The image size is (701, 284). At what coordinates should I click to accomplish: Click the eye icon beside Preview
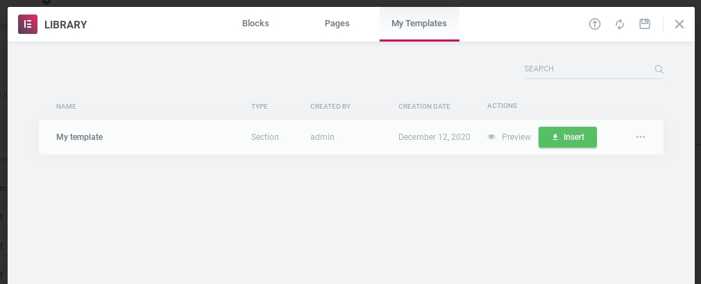coord(491,137)
